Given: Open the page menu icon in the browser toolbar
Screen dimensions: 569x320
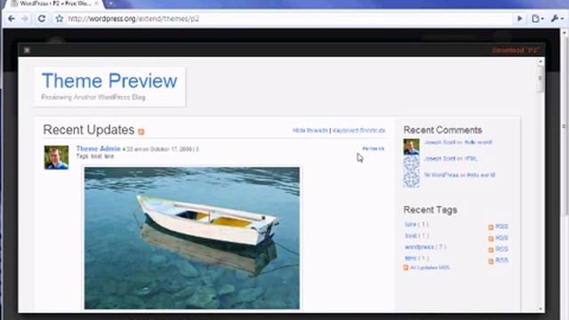Looking at the screenshot, I should pyautogui.click(x=537, y=19).
